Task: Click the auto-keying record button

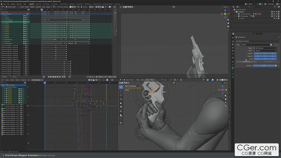Action: click(44, 77)
